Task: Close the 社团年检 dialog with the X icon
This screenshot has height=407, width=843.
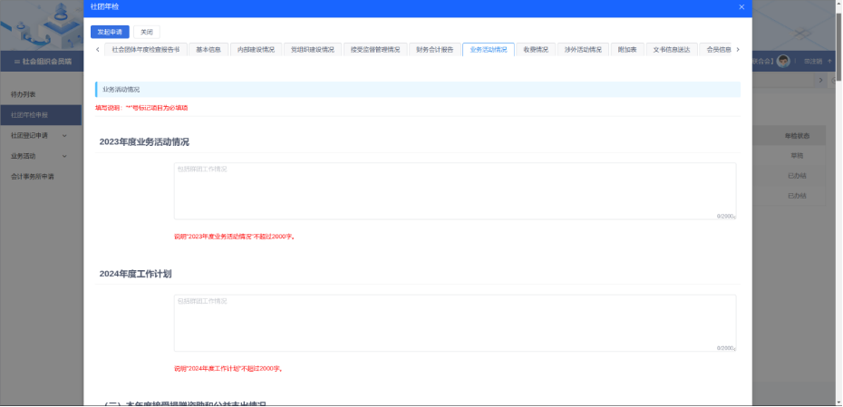Action: (741, 7)
